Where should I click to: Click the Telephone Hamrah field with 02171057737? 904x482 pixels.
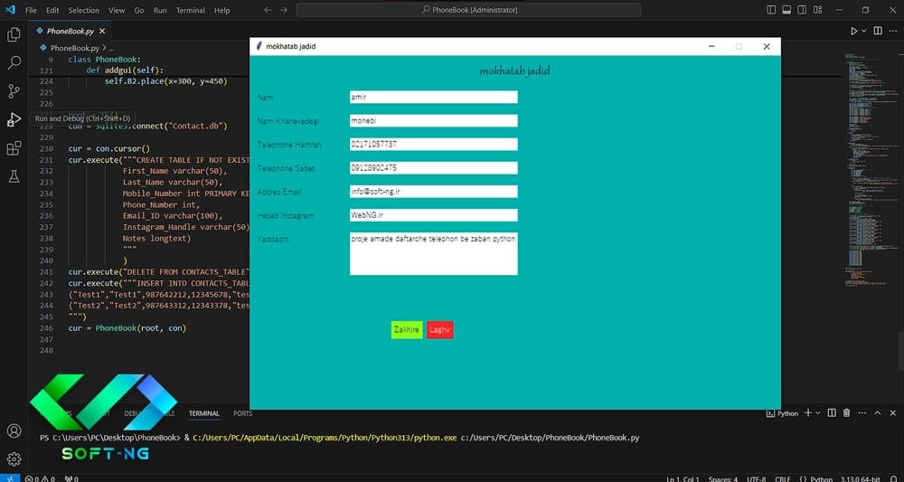[x=434, y=144]
